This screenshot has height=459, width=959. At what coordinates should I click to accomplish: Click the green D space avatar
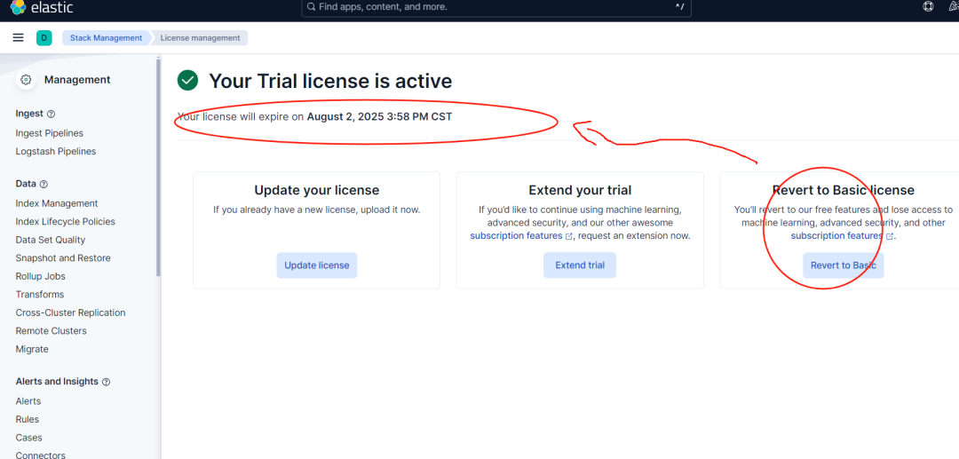tap(44, 38)
